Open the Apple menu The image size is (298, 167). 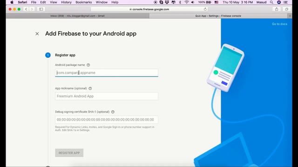pos(12,2)
